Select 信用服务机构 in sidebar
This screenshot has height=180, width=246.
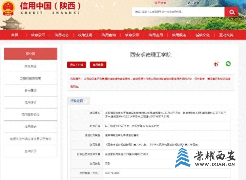click(x=31, y=115)
